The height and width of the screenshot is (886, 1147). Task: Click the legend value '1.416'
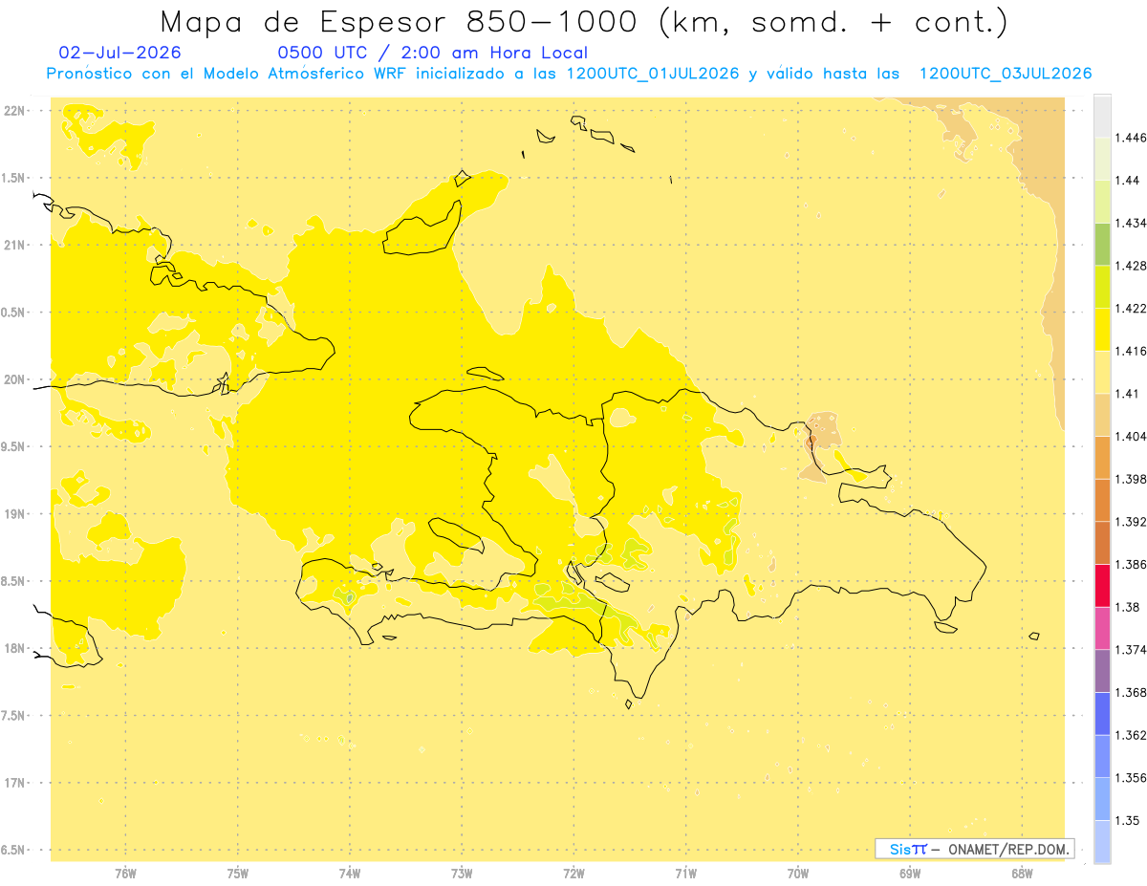click(x=1131, y=351)
